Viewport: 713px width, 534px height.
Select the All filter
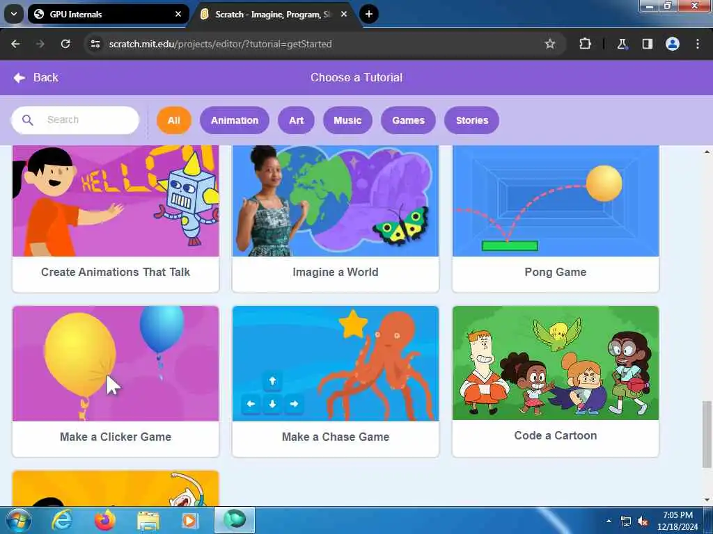pos(173,120)
